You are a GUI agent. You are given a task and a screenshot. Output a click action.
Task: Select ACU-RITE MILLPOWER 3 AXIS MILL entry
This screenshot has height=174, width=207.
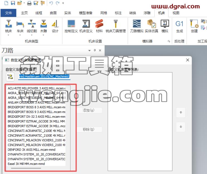point(37,88)
